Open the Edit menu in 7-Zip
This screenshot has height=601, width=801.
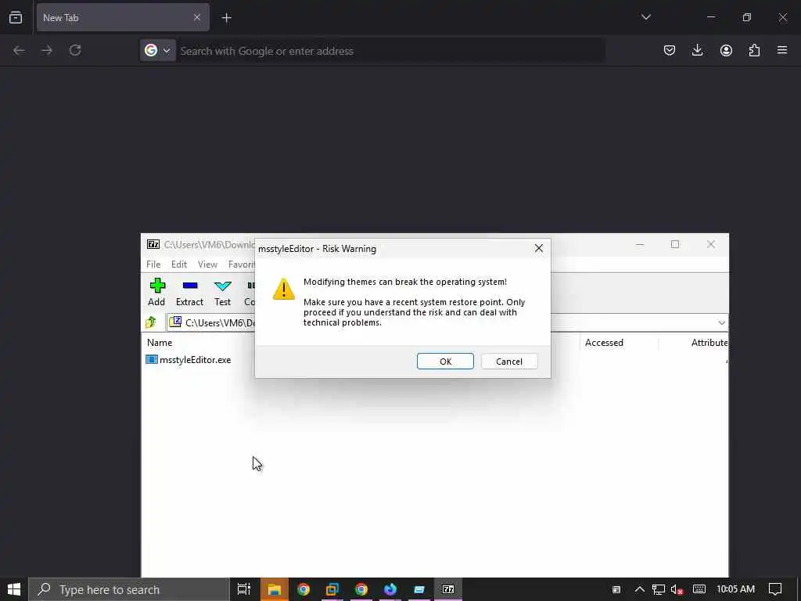[179, 265]
